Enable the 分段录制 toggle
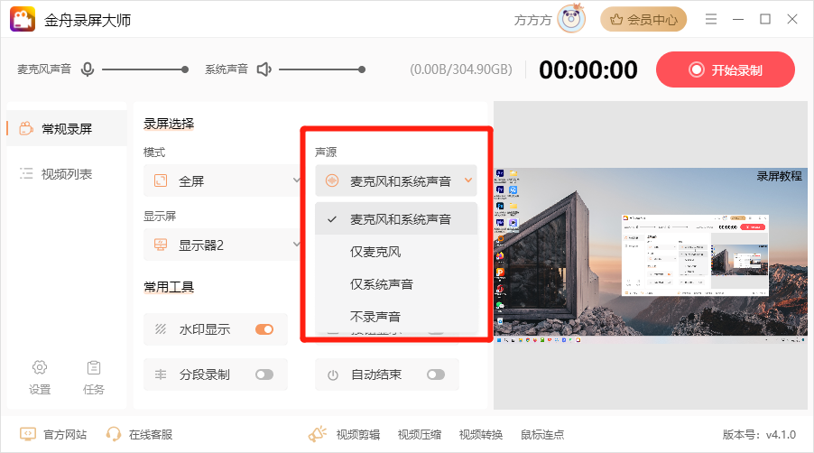 click(x=264, y=374)
